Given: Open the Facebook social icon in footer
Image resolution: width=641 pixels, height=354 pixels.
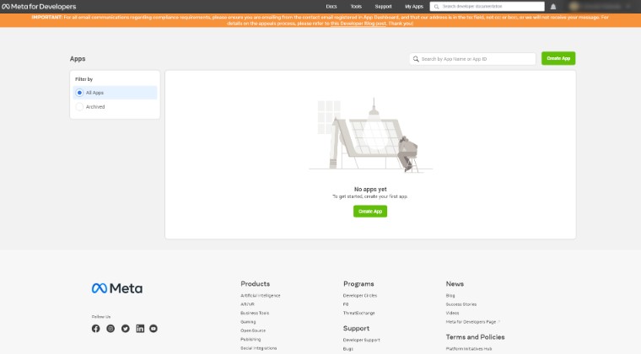Looking at the screenshot, I should [x=95, y=328].
